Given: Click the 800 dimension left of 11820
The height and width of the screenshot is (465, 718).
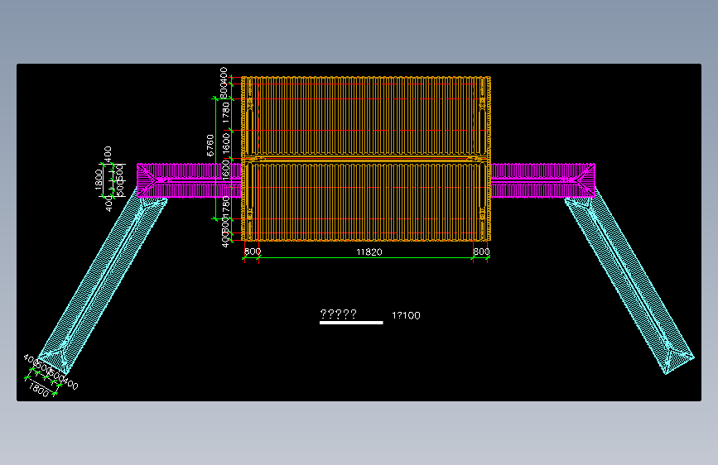Looking at the screenshot, I should (253, 252).
